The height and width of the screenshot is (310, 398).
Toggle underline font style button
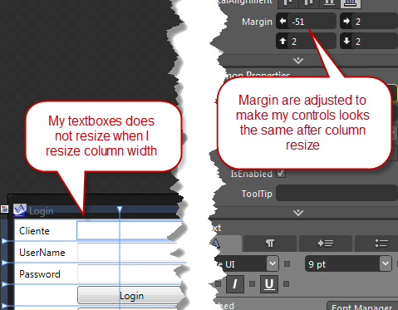pos(269,284)
